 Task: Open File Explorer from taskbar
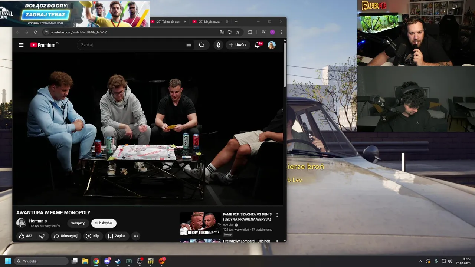pyautogui.click(x=85, y=261)
